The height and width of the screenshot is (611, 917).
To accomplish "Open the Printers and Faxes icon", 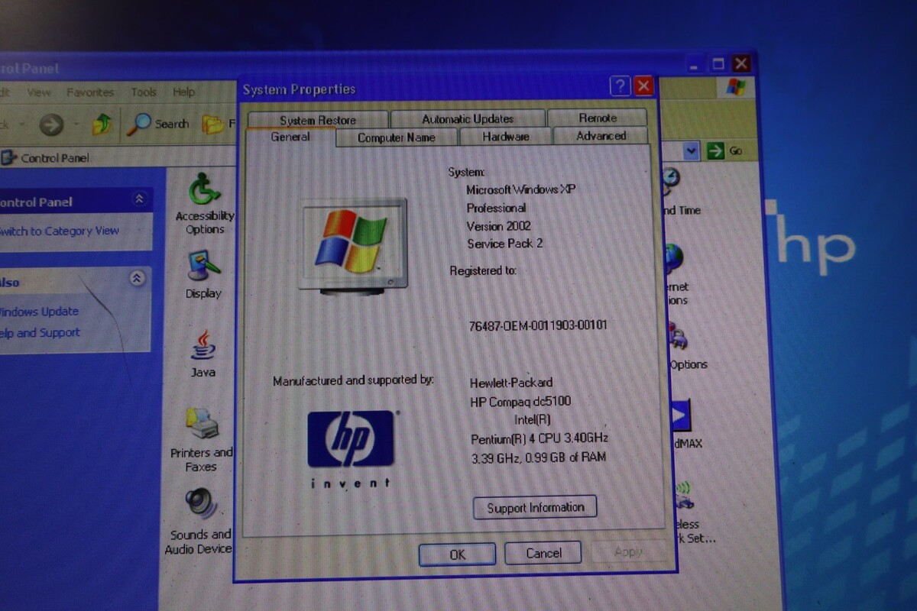I will [x=202, y=424].
